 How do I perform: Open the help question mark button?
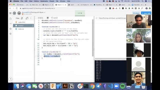coord(10,79)
